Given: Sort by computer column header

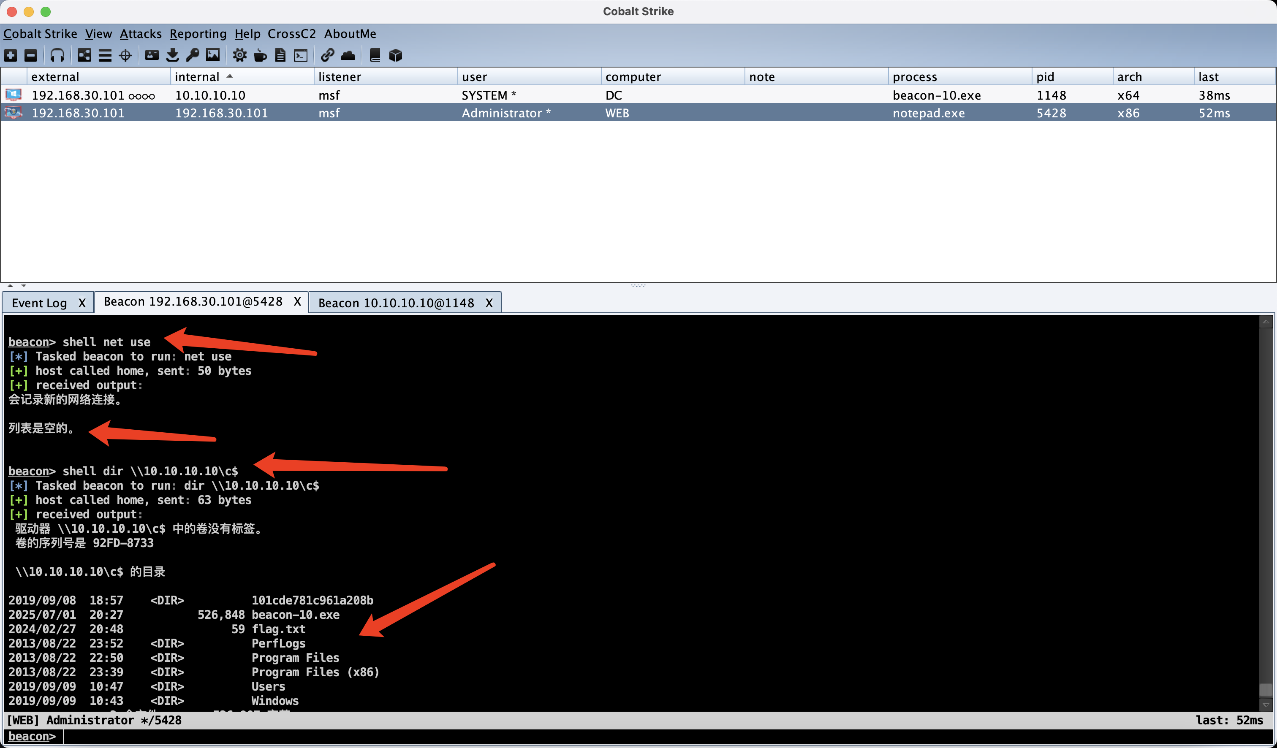Looking at the screenshot, I should coord(672,76).
